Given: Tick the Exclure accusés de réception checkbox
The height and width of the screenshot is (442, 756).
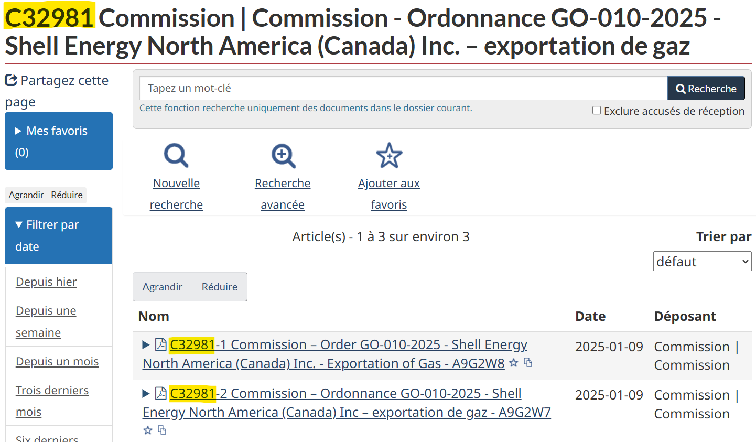Looking at the screenshot, I should (x=597, y=110).
